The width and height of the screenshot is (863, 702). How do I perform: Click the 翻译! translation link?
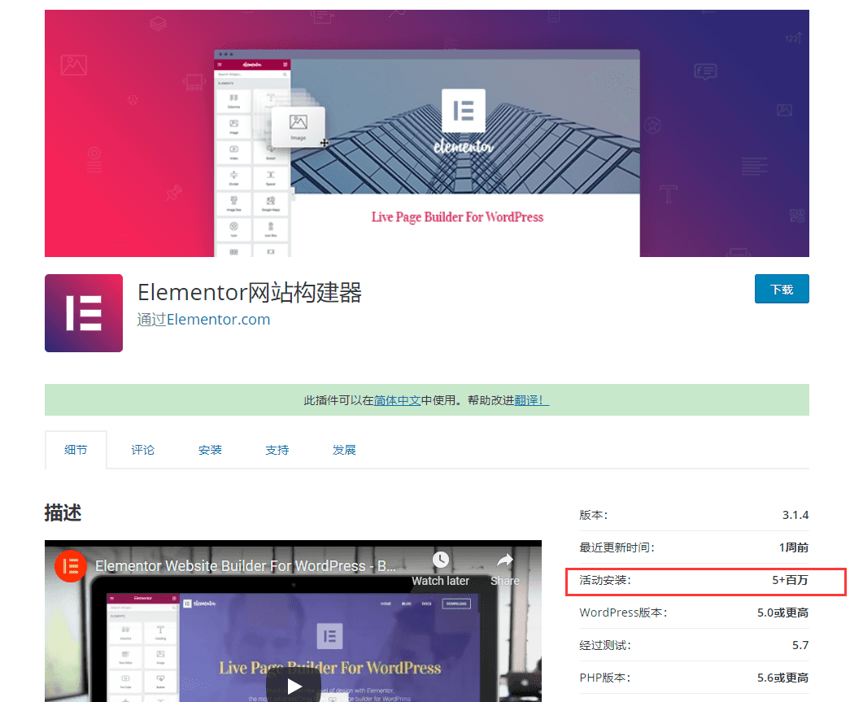[532, 400]
